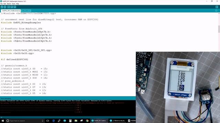The width and height of the screenshot is (220, 123).
Task: Click the Verify sketch checkmark icon
Action: click(x=2, y=7)
